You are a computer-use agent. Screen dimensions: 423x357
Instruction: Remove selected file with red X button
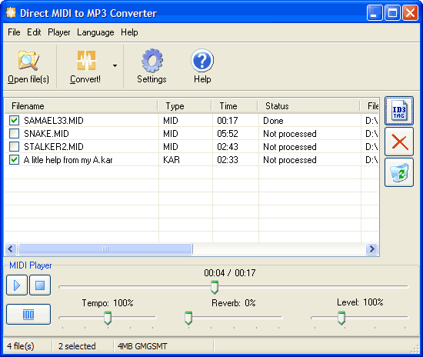pos(399,142)
